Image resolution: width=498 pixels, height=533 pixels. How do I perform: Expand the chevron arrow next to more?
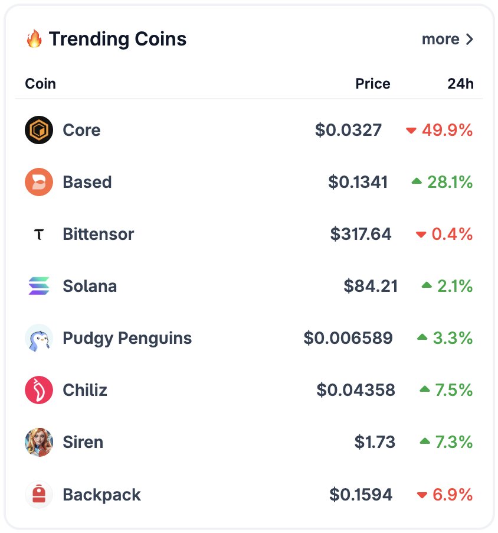[x=470, y=40]
